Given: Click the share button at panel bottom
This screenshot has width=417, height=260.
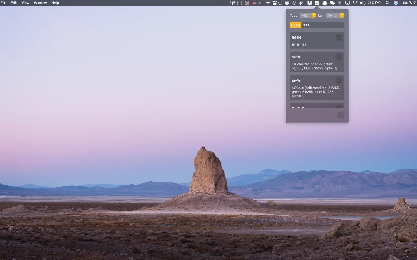Looking at the screenshot, I should (x=341, y=115).
